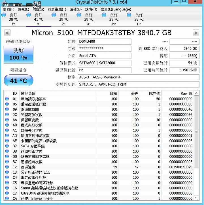Go to the previous disk with left arrow

pyautogui.click(x=7, y=33)
